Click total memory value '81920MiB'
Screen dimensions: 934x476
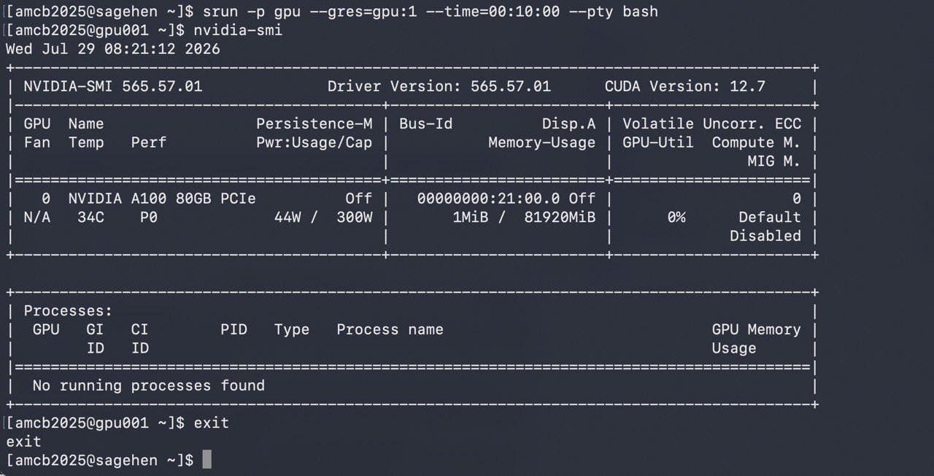click(x=560, y=218)
